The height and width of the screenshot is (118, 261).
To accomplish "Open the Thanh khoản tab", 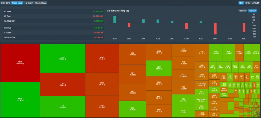I will coord(41,3).
